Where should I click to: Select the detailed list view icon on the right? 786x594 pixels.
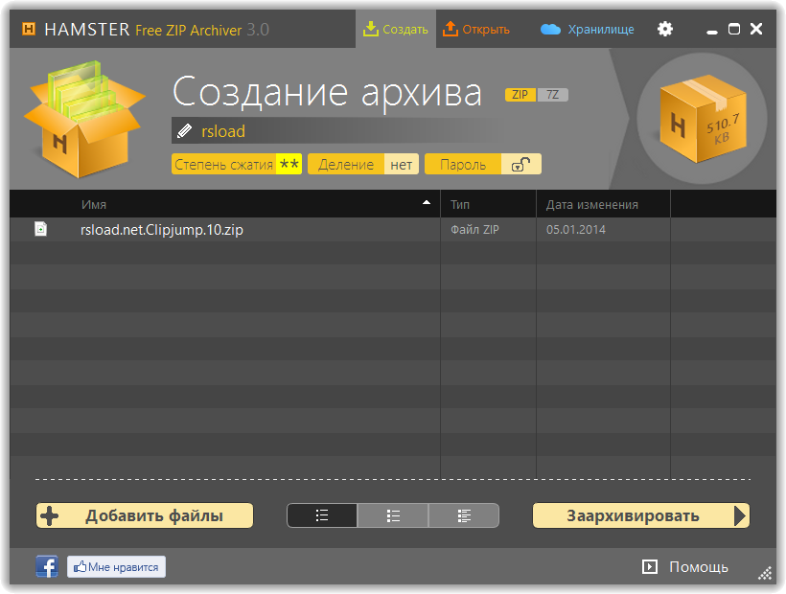pyautogui.click(x=464, y=515)
